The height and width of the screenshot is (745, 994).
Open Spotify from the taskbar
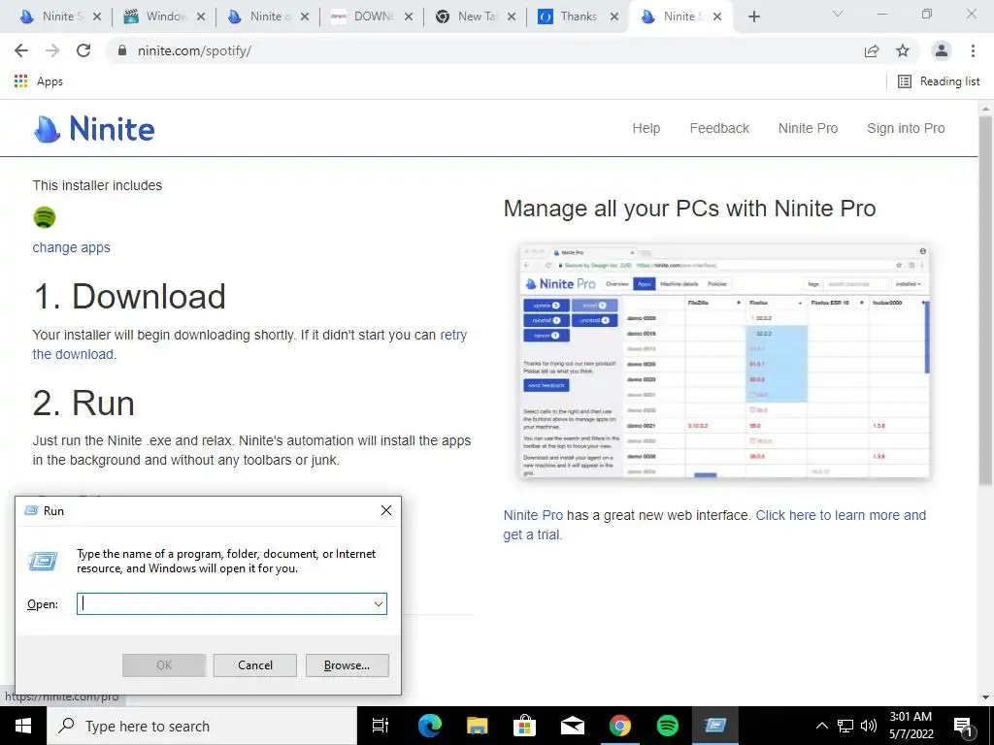[x=668, y=726]
